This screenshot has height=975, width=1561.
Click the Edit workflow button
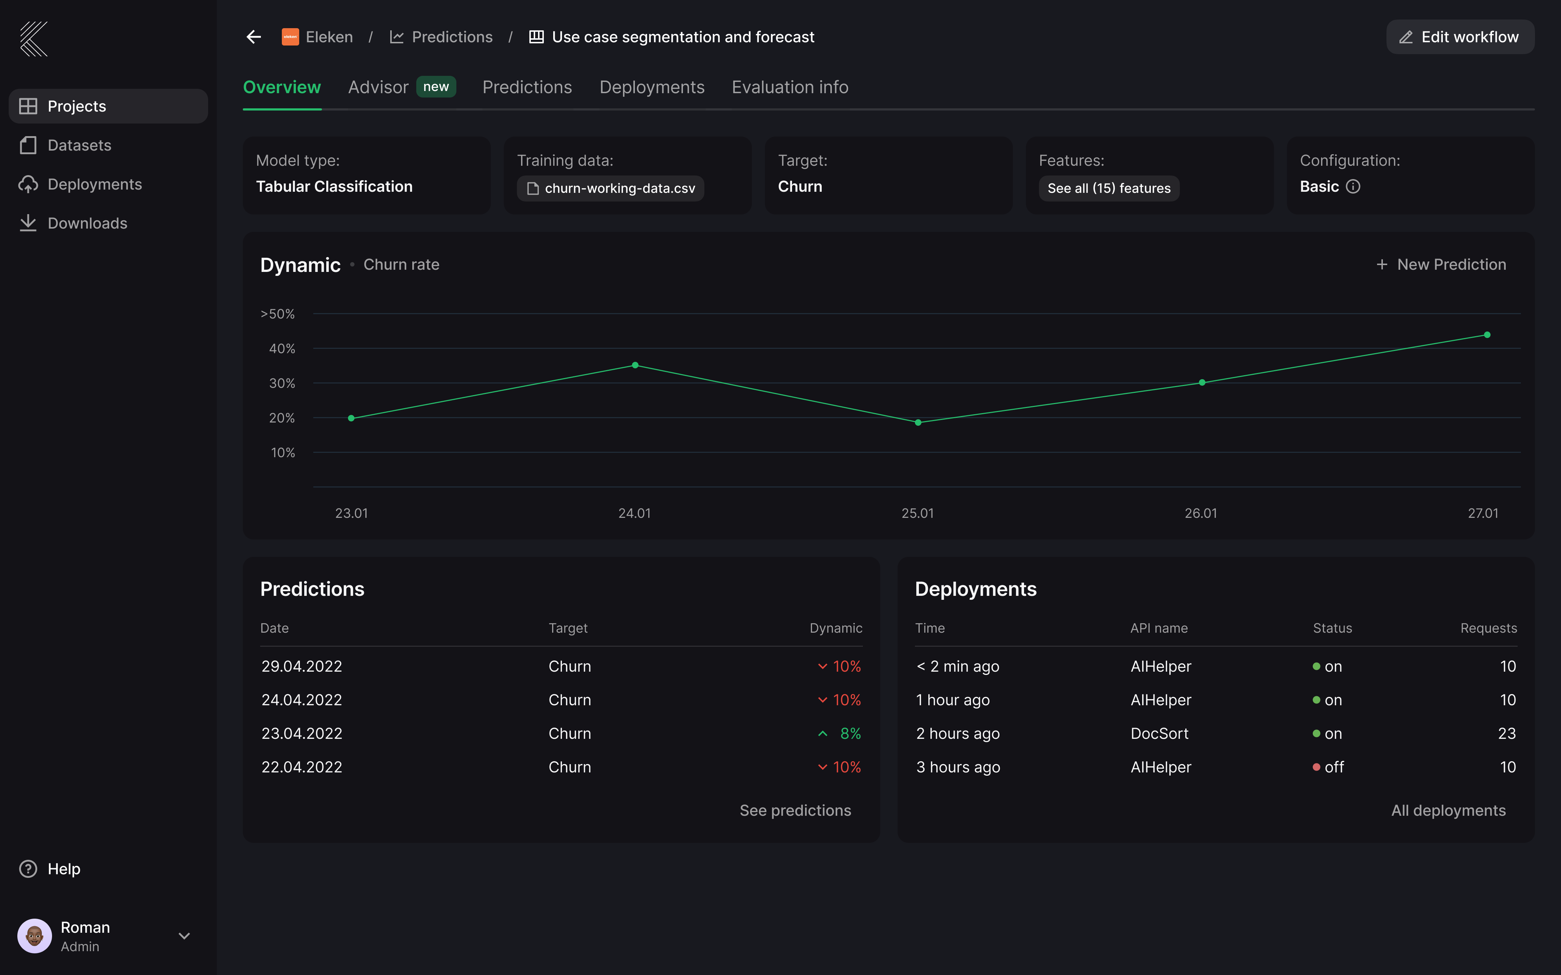1460,37
